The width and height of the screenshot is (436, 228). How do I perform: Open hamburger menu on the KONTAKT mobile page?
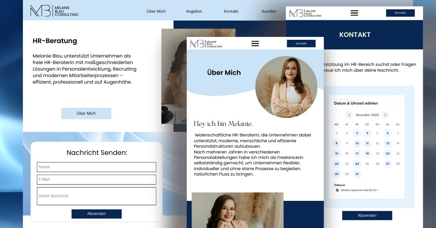click(x=354, y=13)
